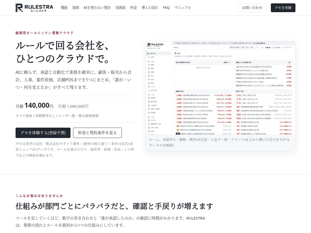Open the home dashboard screenshot preview
The width and height of the screenshot is (311, 233).
(x=221, y=88)
